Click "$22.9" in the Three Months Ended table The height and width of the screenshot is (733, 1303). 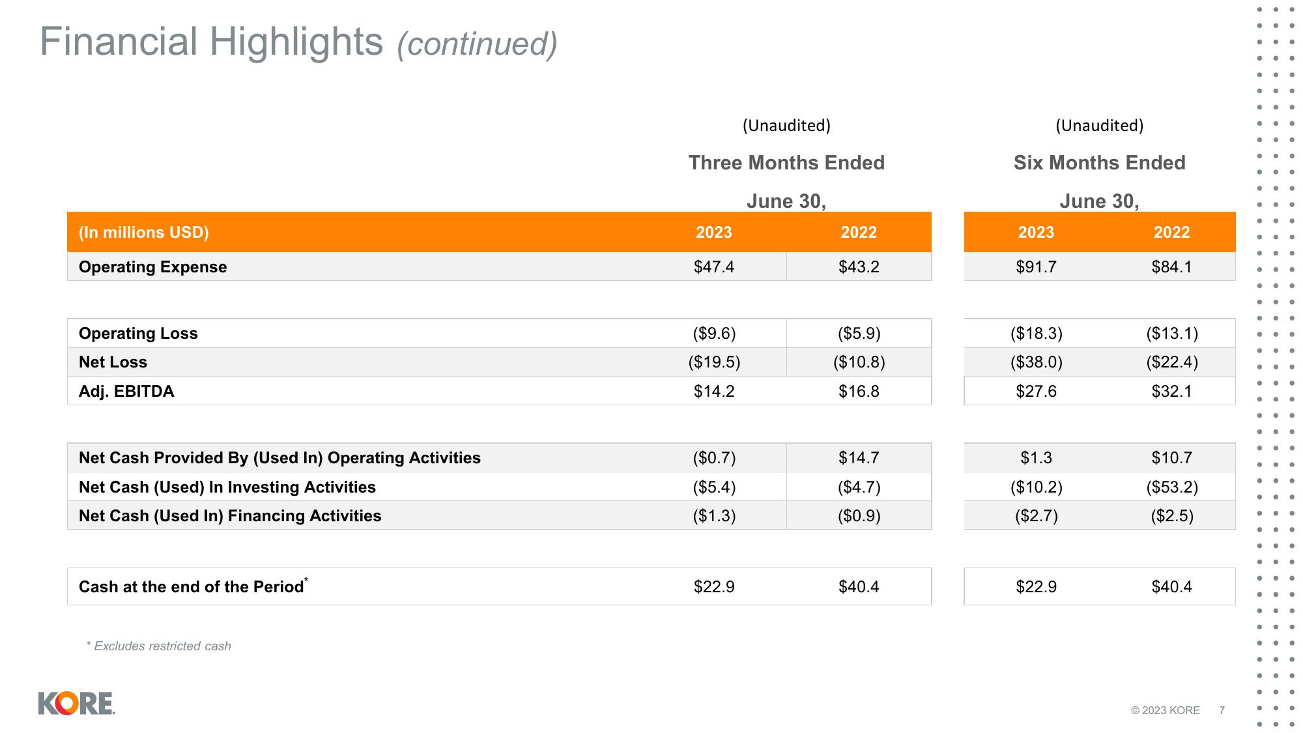click(713, 587)
